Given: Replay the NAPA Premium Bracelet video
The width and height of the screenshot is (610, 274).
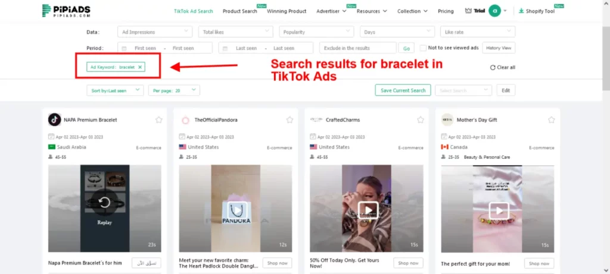Looking at the screenshot, I should (x=104, y=202).
